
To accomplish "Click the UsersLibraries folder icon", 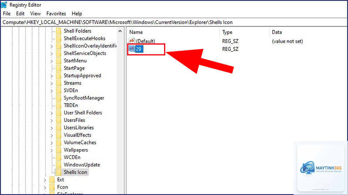I will tap(59, 127).
